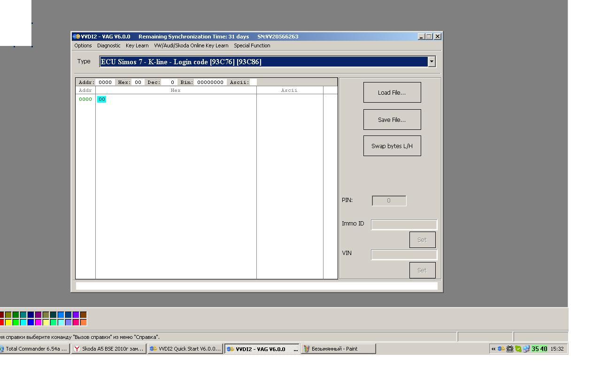Switch to Skoda A5 BSE browser taskbar item
Image resolution: width=601 pixels, height=375 pixels.
108,349
